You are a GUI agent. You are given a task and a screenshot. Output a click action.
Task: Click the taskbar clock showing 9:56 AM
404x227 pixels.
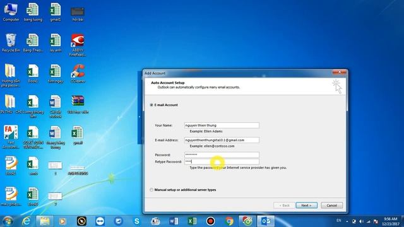click(391, 221)
